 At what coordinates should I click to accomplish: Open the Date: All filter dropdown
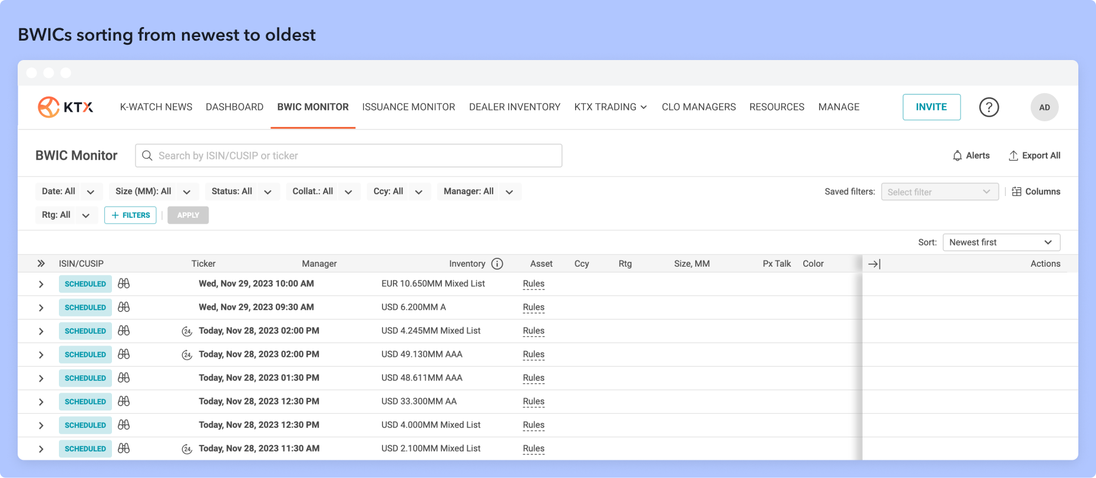pos(68,192)
